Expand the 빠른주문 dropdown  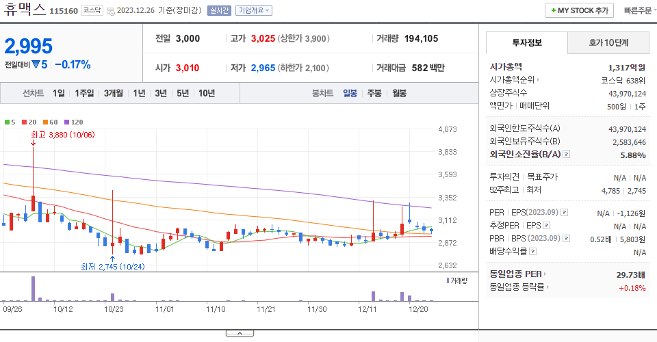coord(639,10)
